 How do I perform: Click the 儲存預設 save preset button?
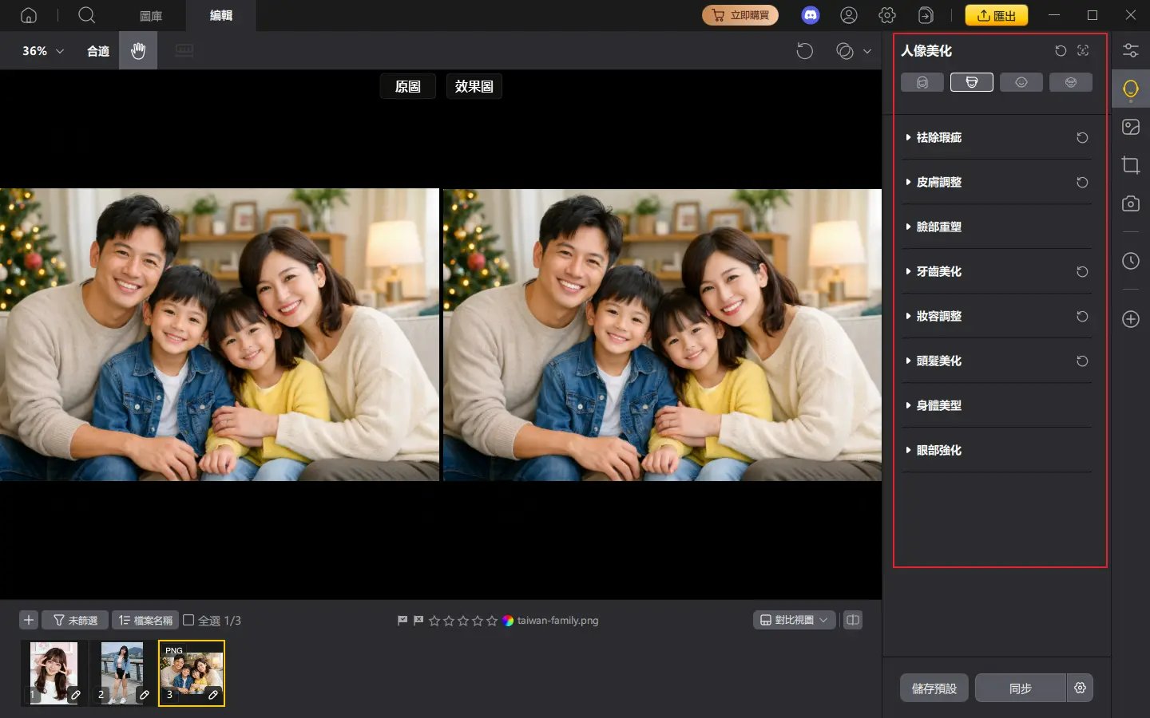pos(934,688)
